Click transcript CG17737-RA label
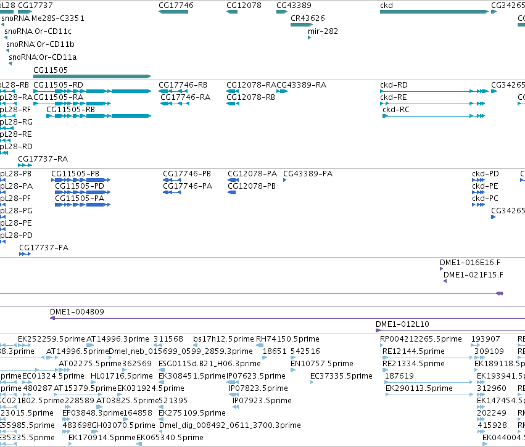Image resolution: width=525 pixels, height=447 pixels. (43, 159)
